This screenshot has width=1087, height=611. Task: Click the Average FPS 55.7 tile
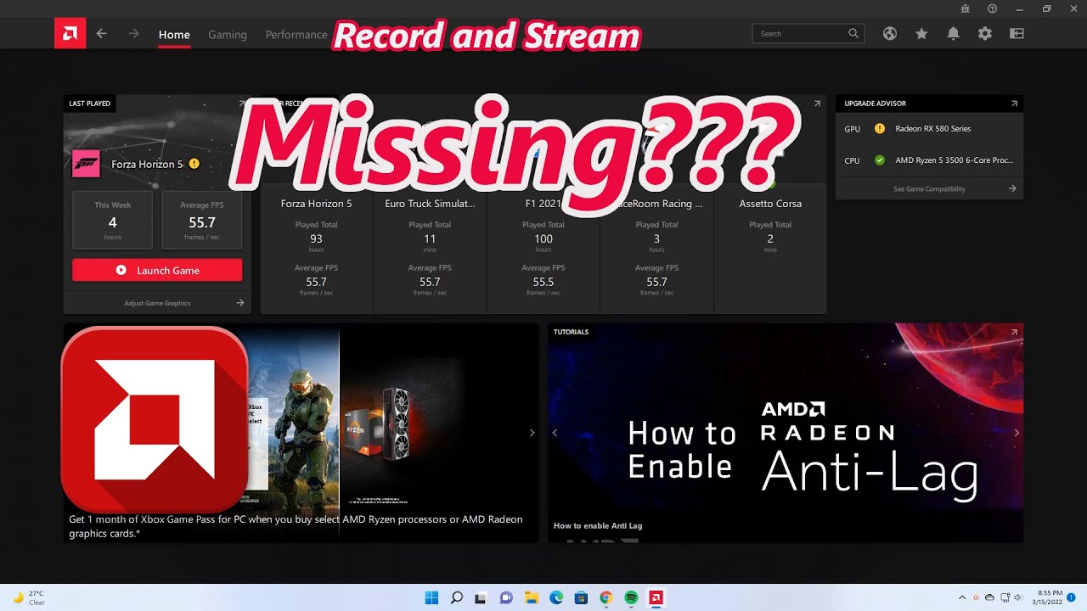tap(202, 220)
